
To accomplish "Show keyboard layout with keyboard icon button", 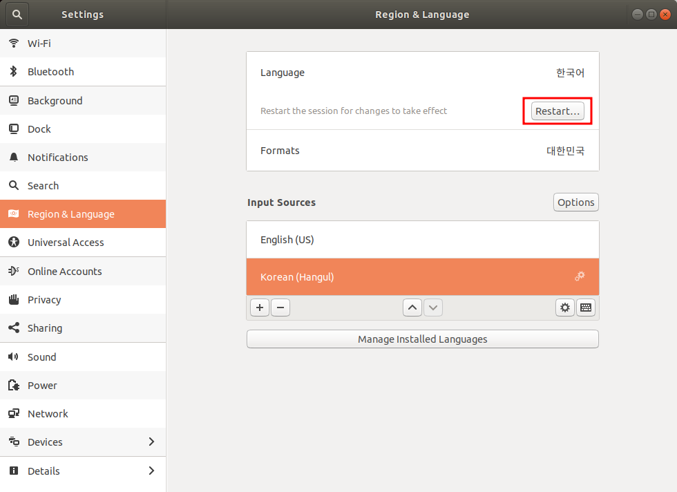I will tap(586, 307).
